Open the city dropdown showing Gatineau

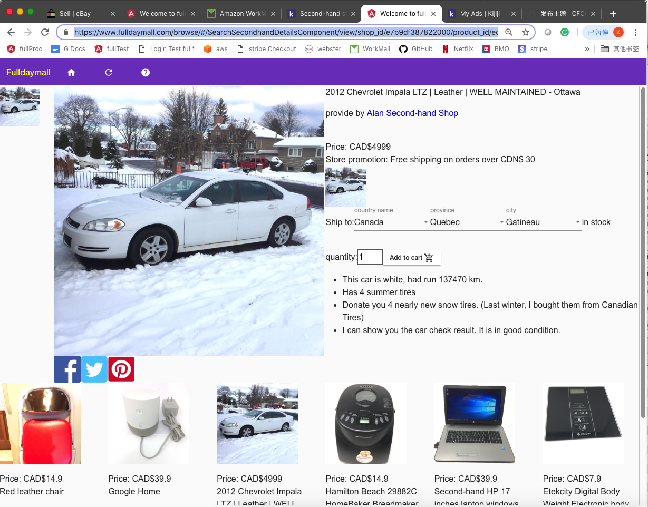tap(543, 222)
